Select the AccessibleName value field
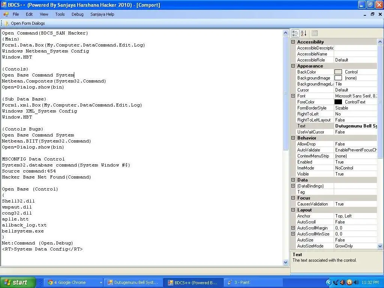Screen dimensions: 384x288 coord(355,54)
